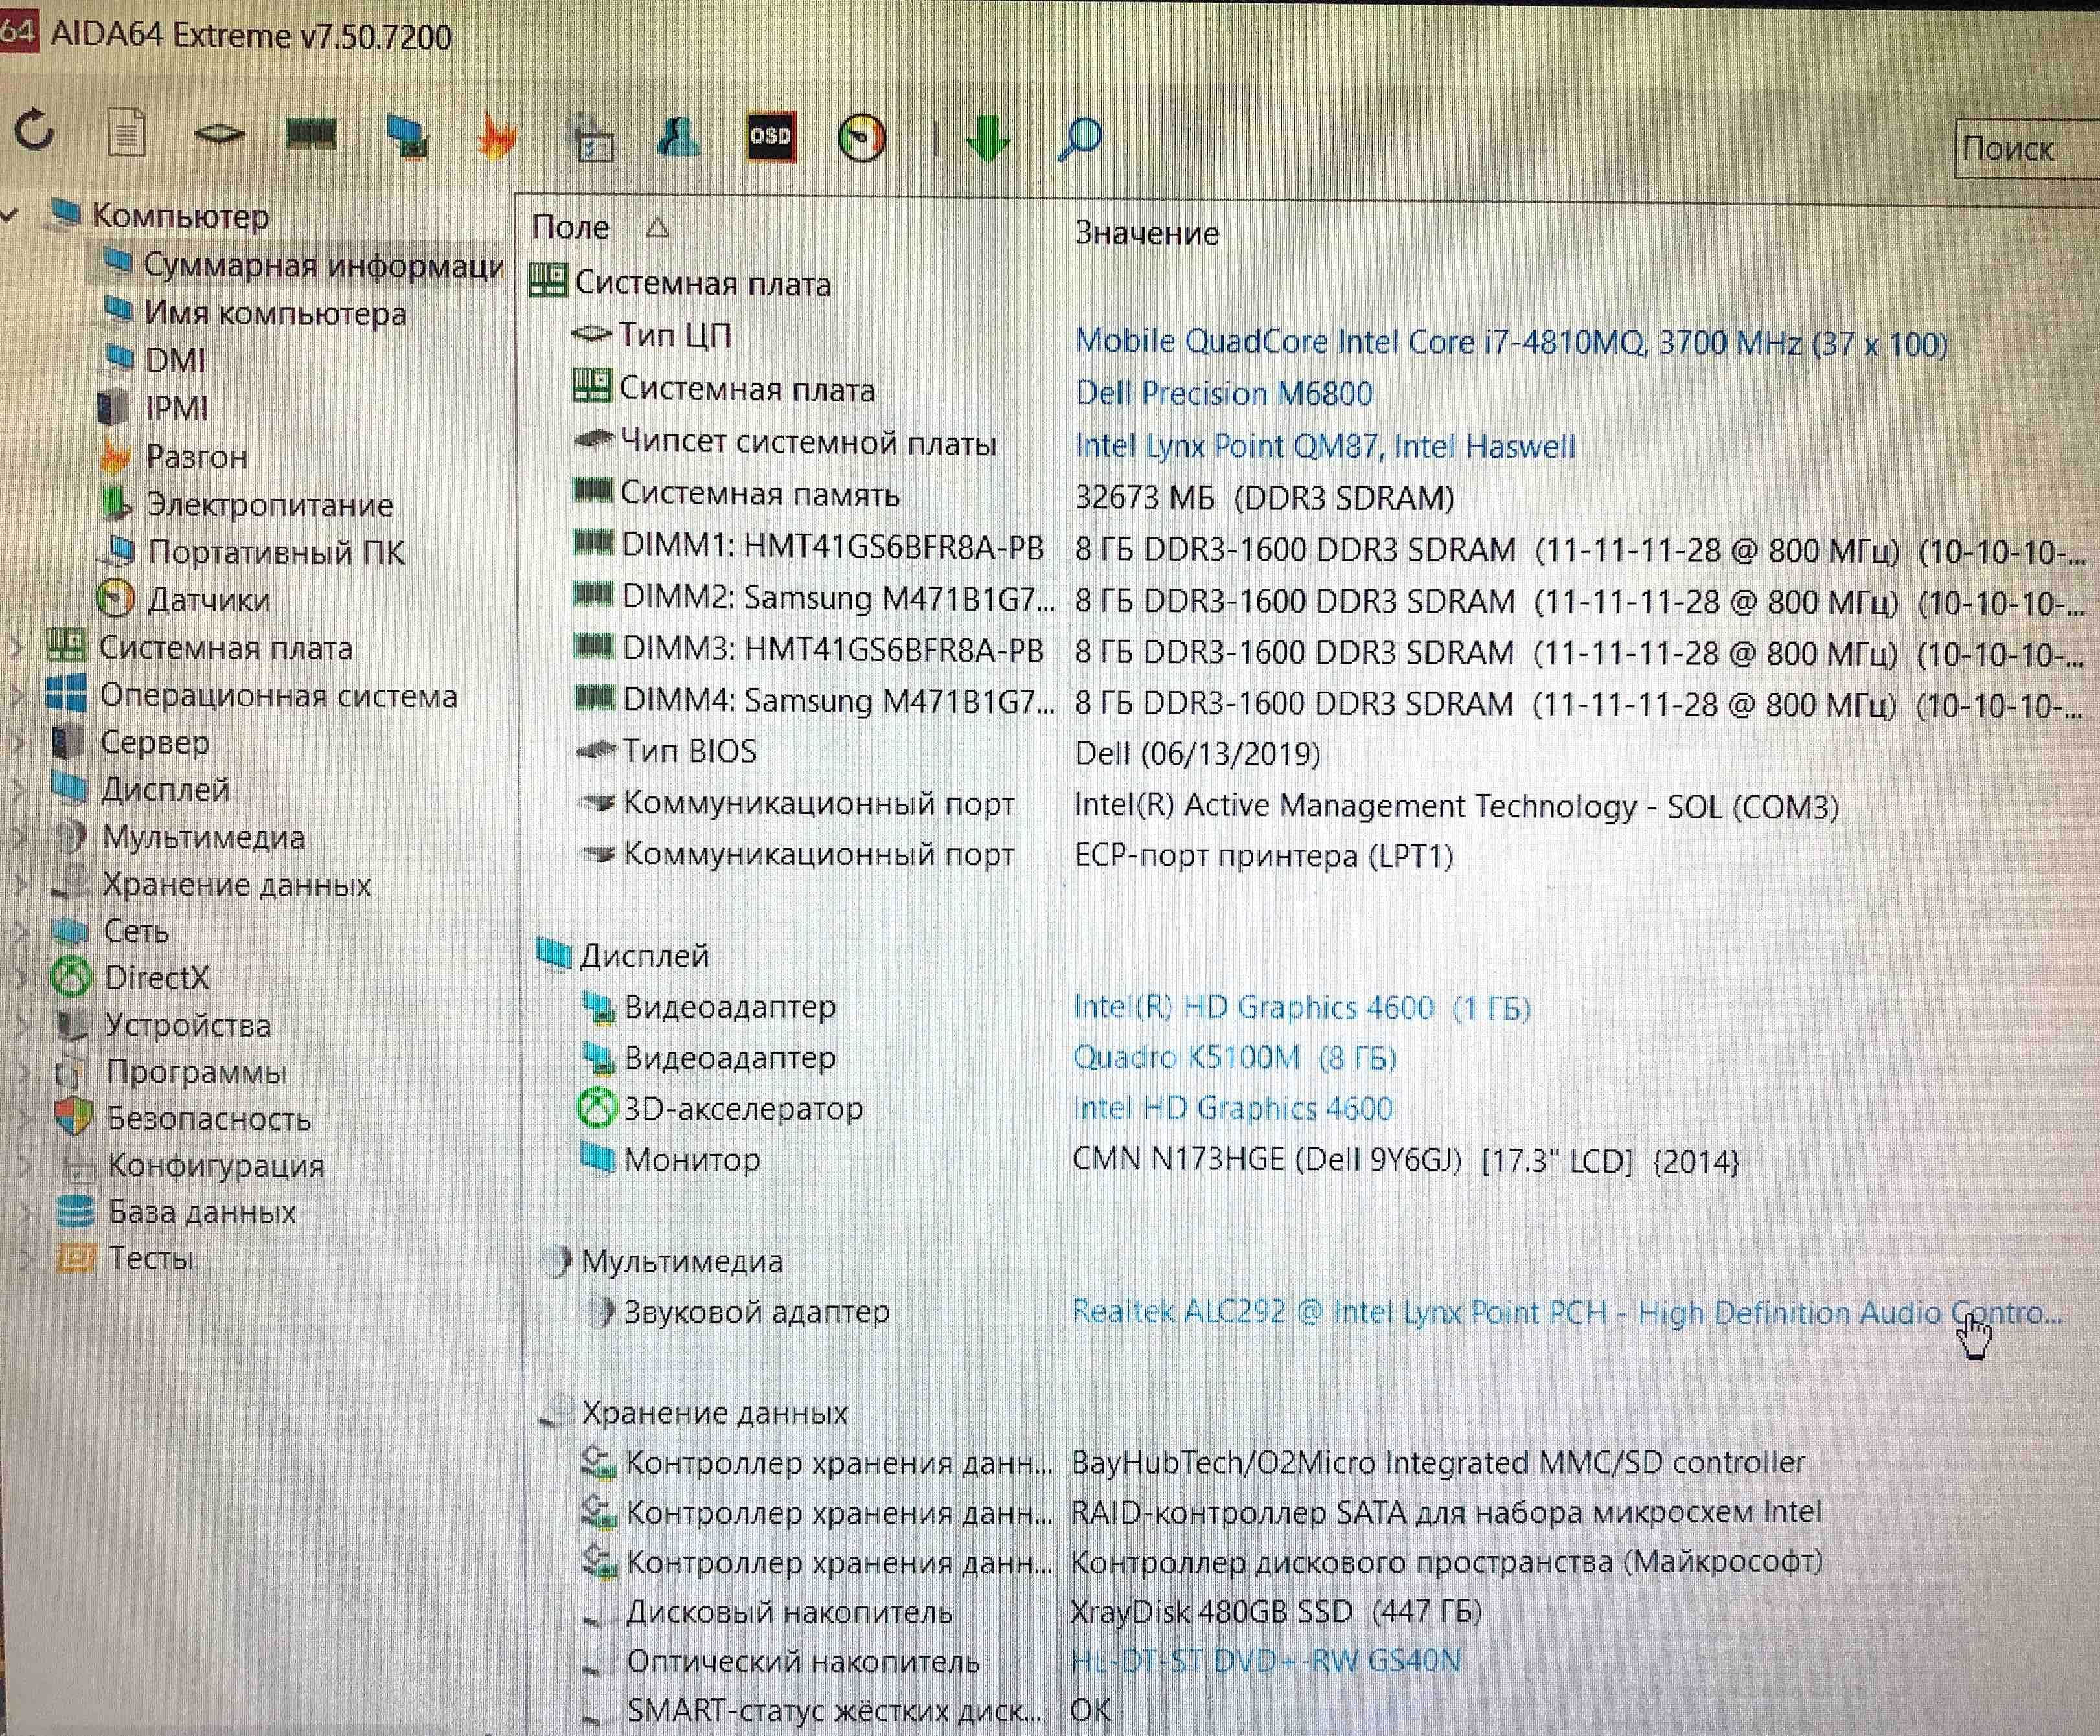Screen dimensions: 2100x1736
Task: Select Безопасность in the left tree
Action: pyautogui.click(x=208, y=1118)
